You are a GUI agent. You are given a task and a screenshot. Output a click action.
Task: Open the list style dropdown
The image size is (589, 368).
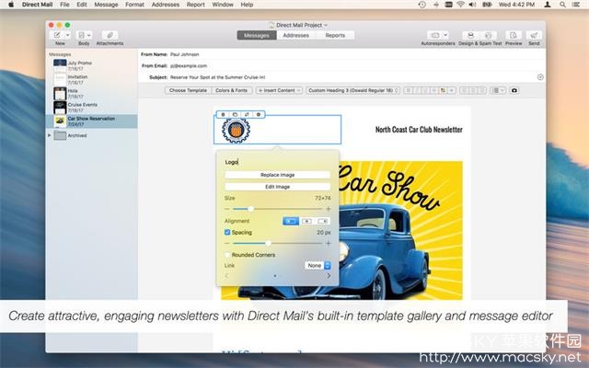(498, 90)
